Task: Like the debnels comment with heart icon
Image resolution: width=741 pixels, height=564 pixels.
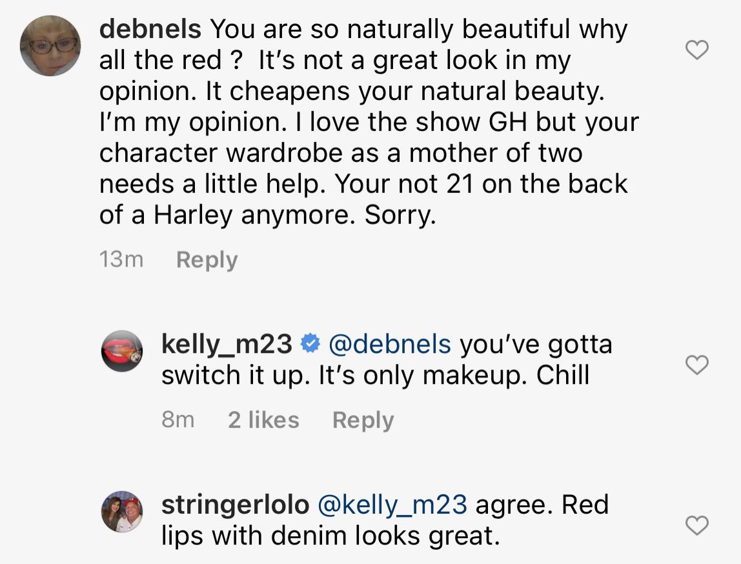Action: (696, 50)
